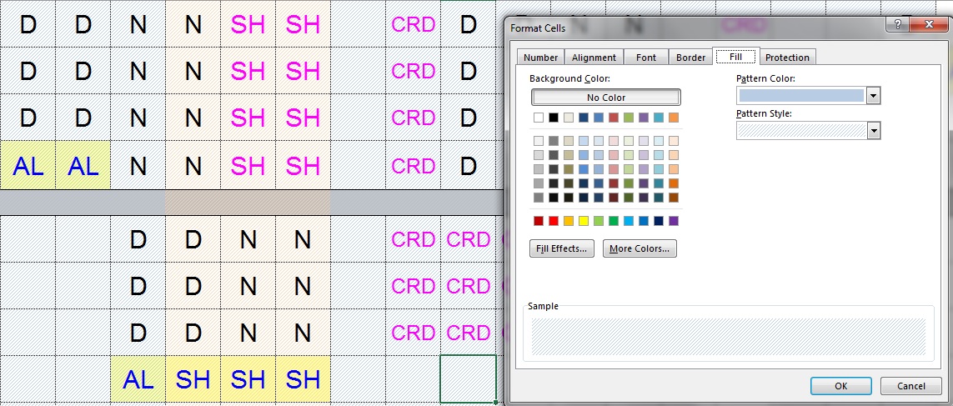Expand the Pattern Color dropdown
Screen dimensions: 953x406
pos(874,95)
